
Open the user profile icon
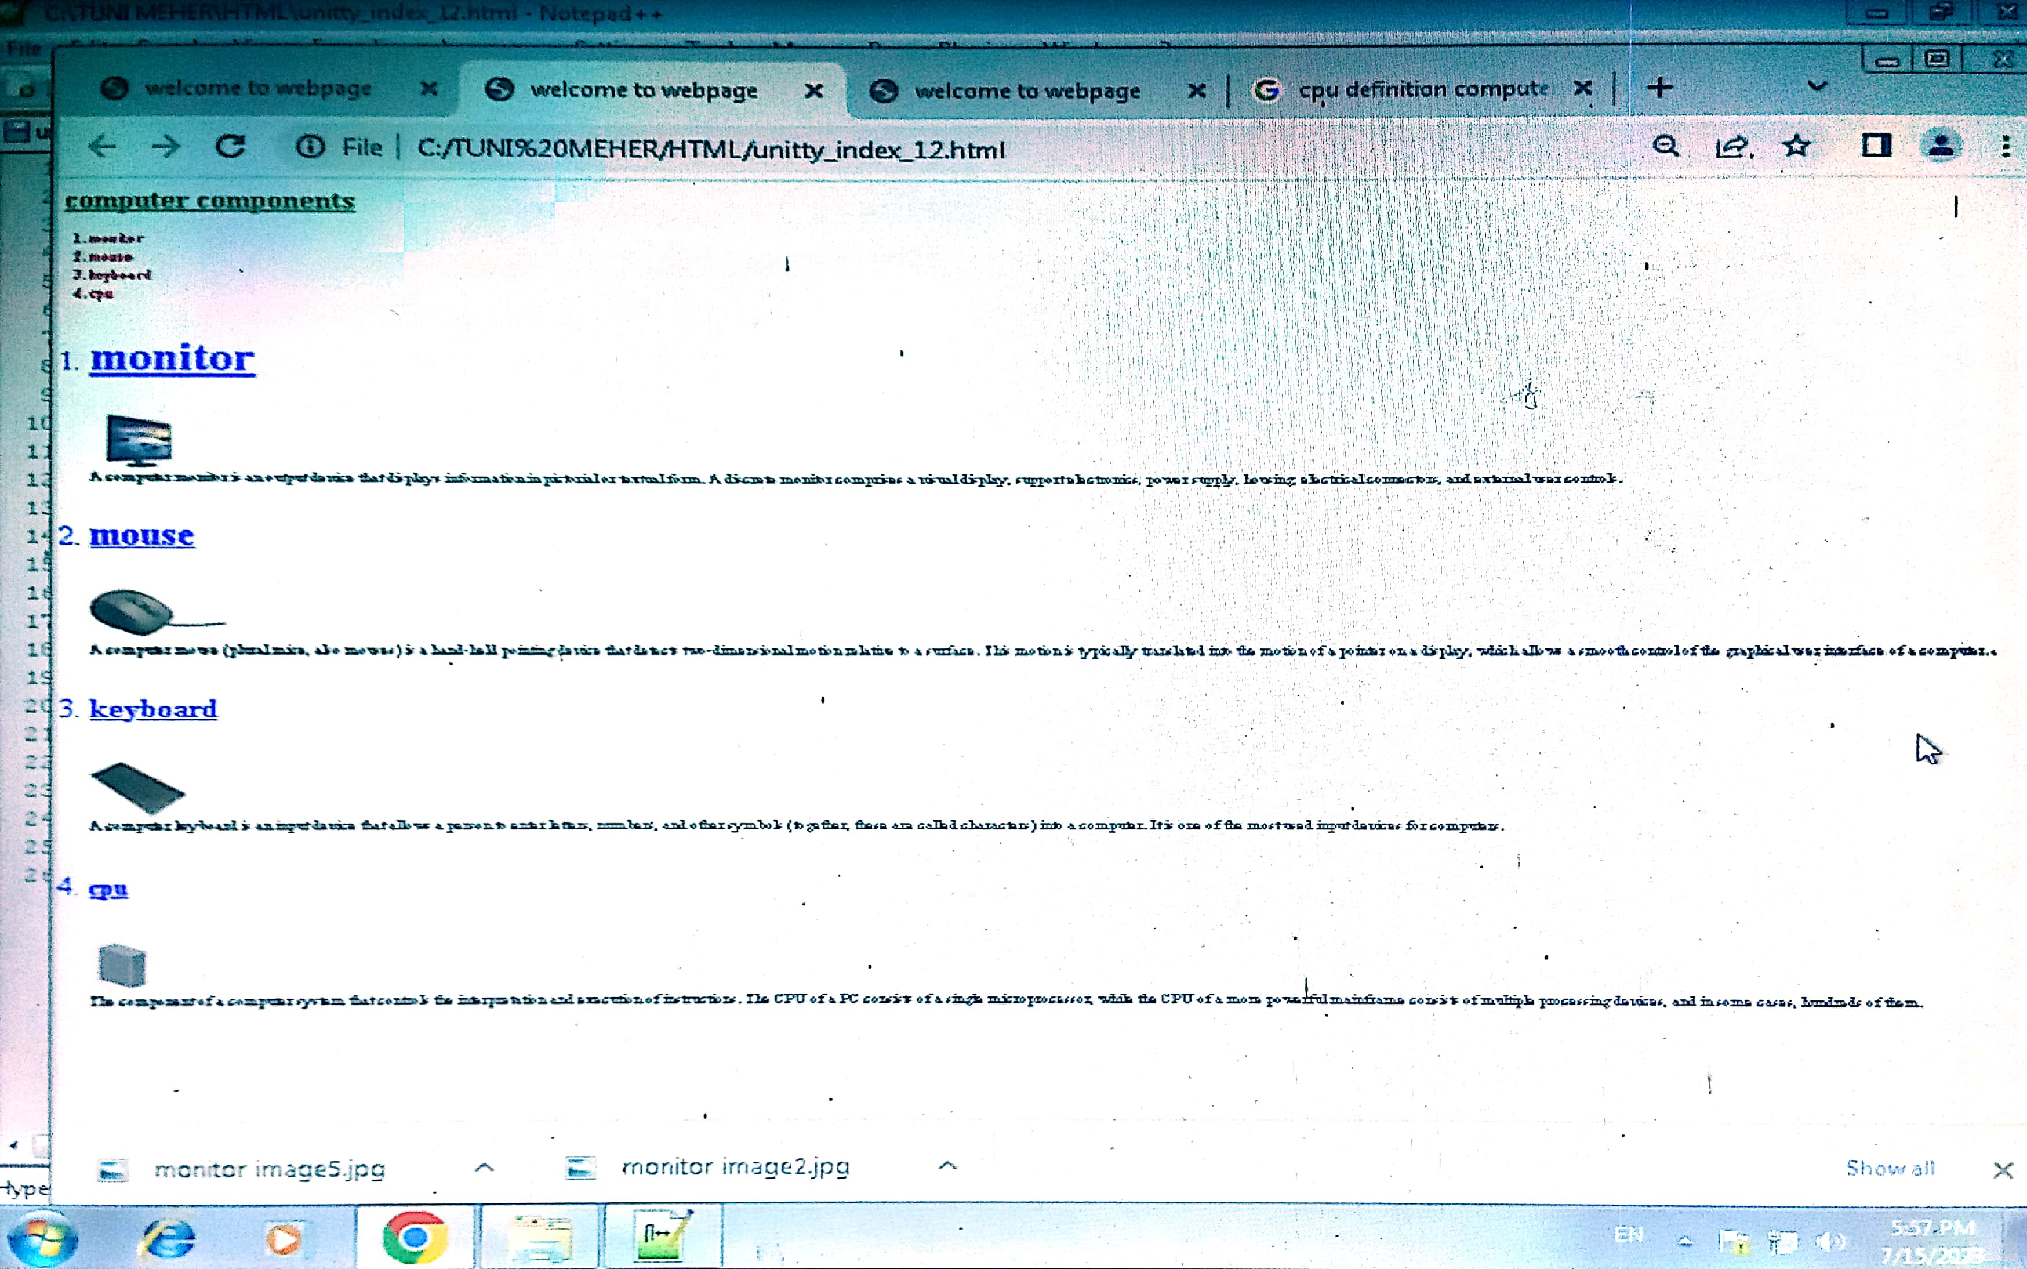point(1941,146)
